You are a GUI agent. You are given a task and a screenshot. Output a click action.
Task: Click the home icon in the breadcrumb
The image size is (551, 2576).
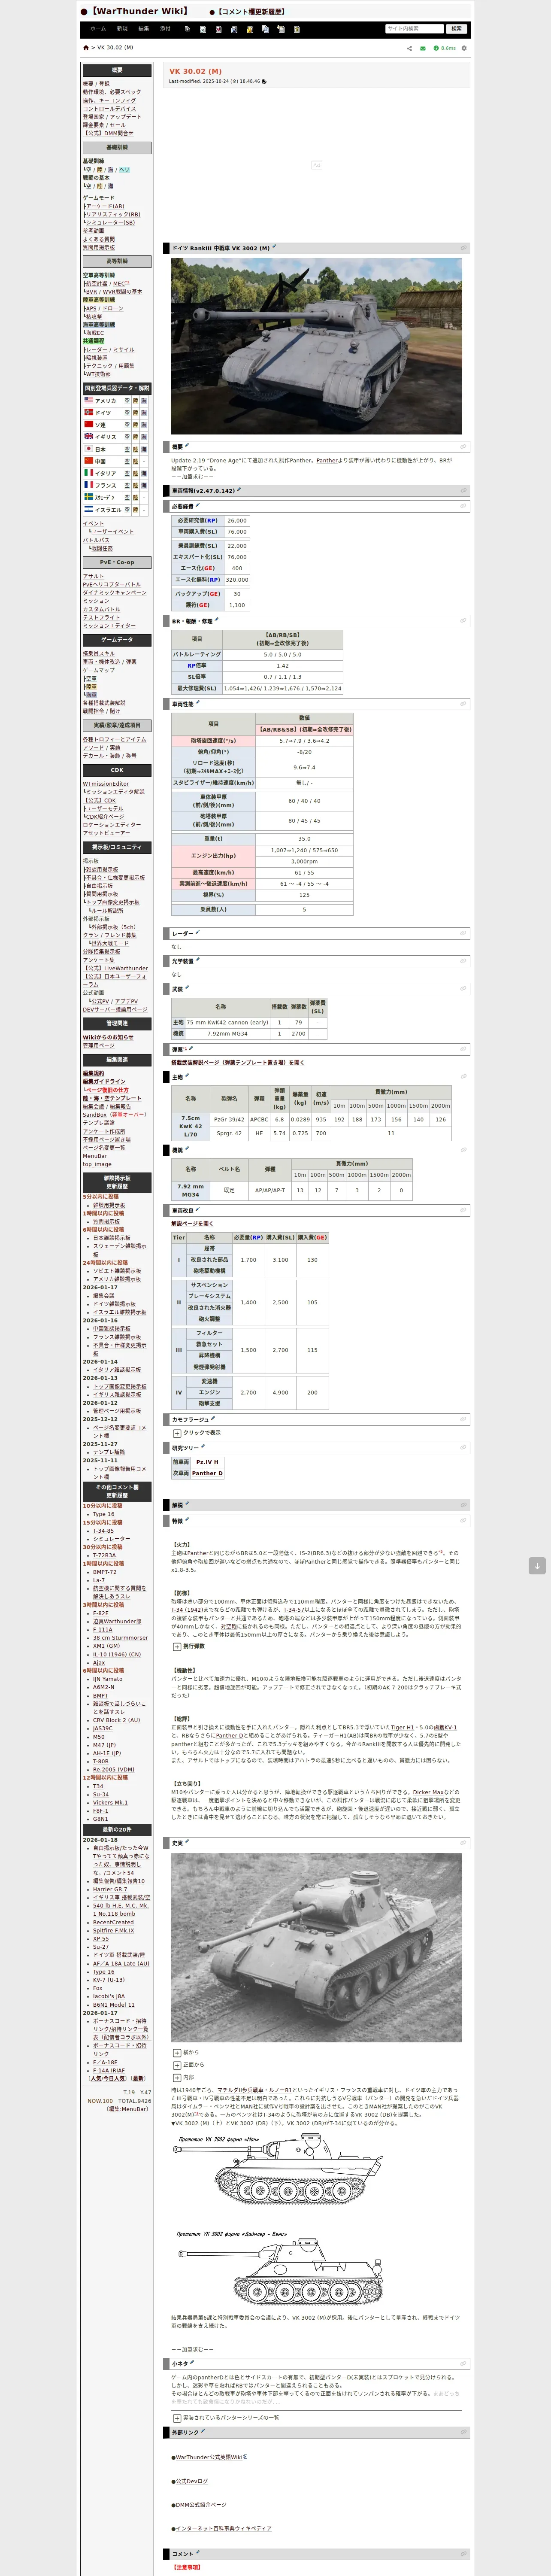pyautogui.click(x=85, y=48)
